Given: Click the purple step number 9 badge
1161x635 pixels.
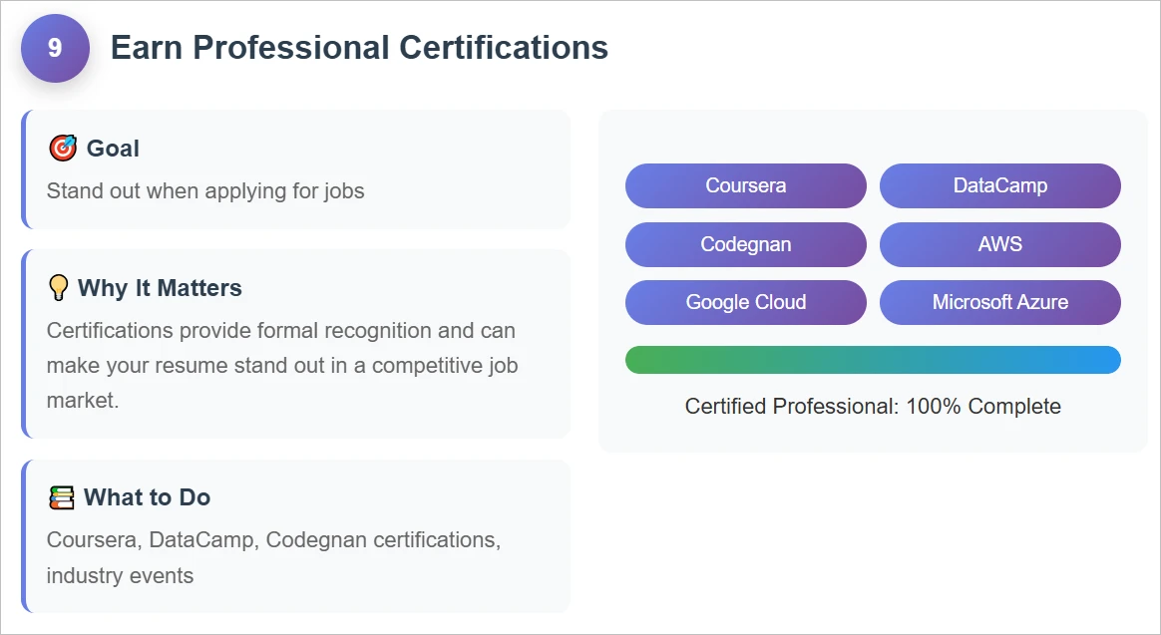Looking at the screenshot, I should (x=55, y=48).
